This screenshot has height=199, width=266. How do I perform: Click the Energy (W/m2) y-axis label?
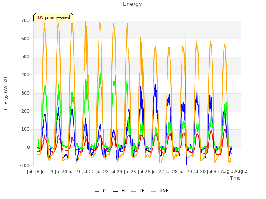click(x=5, y=93)
